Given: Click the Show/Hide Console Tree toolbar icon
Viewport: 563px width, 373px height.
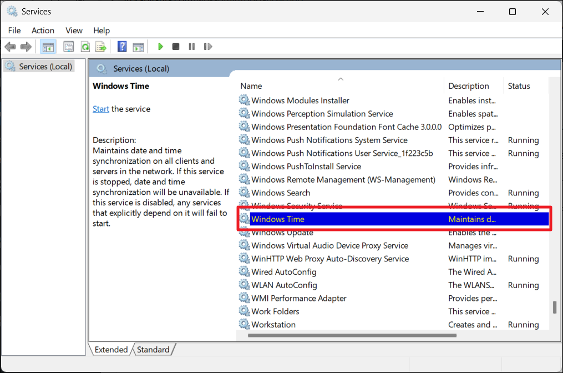Looking at the screenshot, I should pos(48,47).
